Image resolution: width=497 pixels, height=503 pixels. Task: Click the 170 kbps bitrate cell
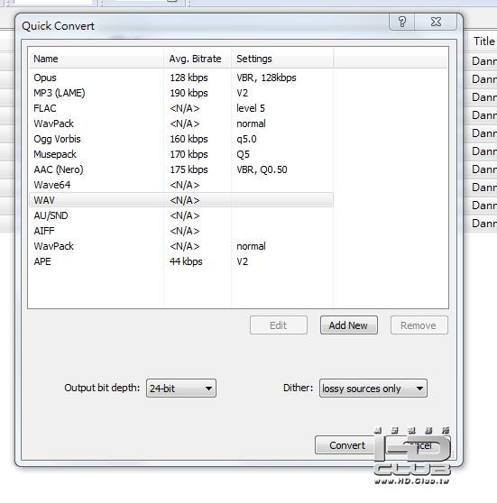click(189, 154)
